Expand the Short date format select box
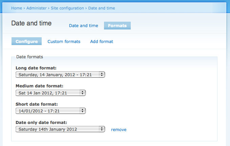 (50, 111)
